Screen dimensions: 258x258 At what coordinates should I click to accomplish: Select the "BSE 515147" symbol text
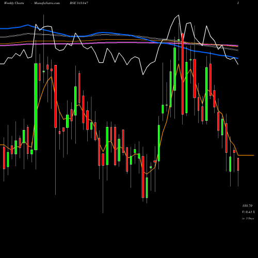[x=79, y=3]
